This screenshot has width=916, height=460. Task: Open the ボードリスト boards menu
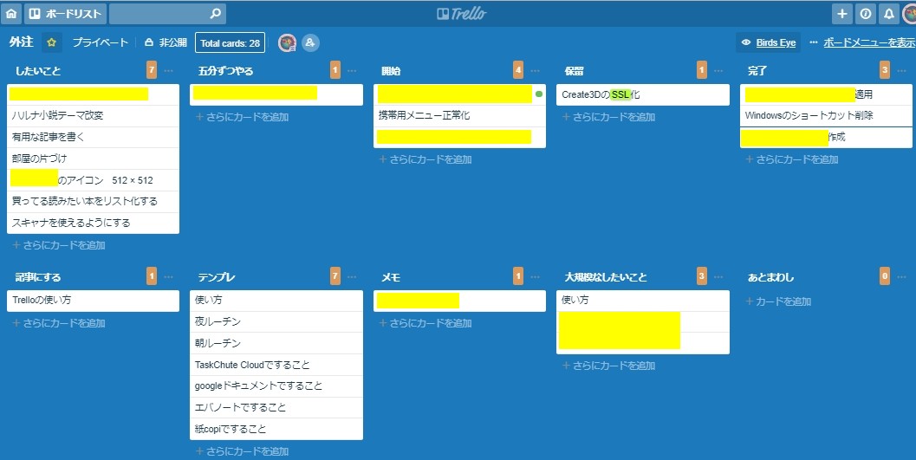click(65, 14)
